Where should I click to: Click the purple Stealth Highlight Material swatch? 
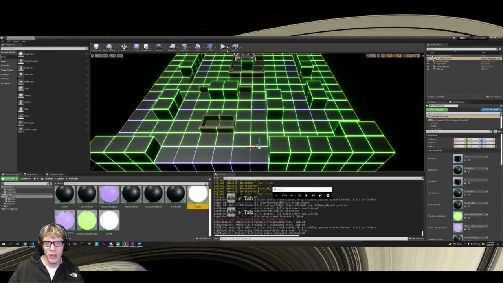point(458,227)
